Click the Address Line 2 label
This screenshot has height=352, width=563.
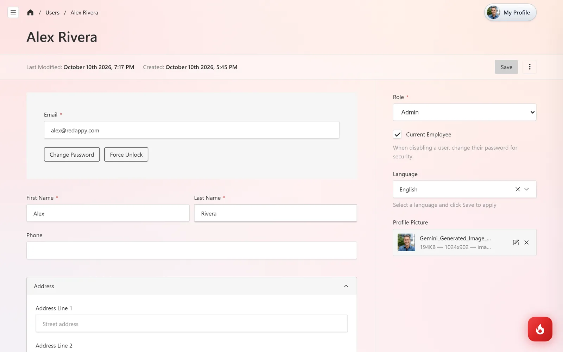54,346
